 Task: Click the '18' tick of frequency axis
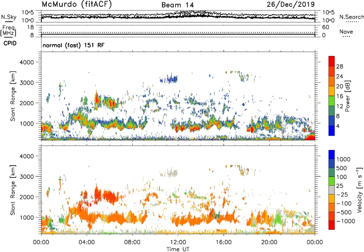point(30,27)
